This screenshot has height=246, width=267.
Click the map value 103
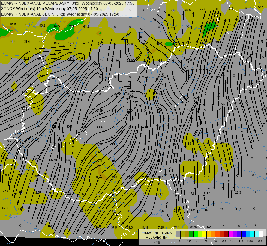tap(28, 25)
